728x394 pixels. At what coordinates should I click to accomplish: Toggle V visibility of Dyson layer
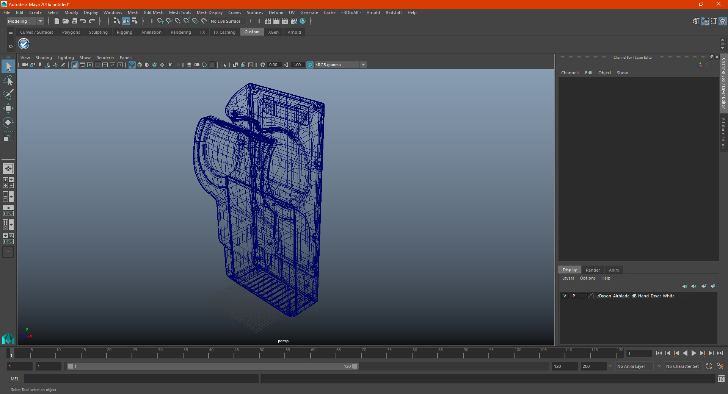coord(565,296)
